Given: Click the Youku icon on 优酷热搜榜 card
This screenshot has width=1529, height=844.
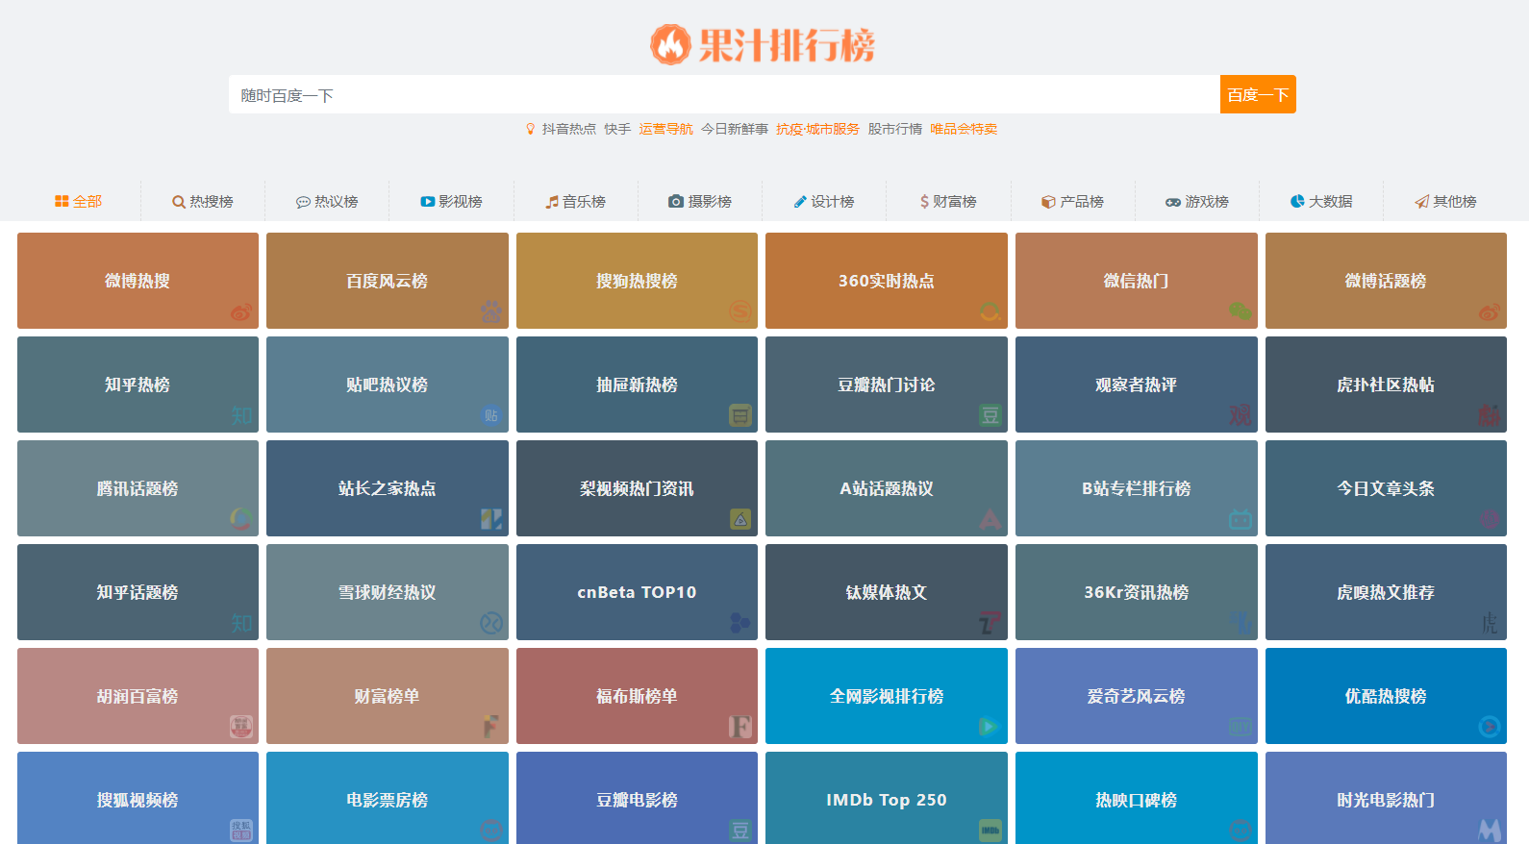Looking at the screenshot, I should (x=1490, y=727).
